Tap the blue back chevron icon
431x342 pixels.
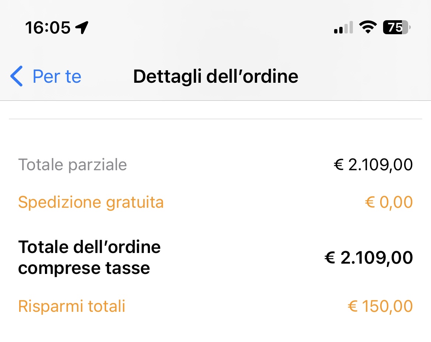pyautogui.click(x=17, y=76)
